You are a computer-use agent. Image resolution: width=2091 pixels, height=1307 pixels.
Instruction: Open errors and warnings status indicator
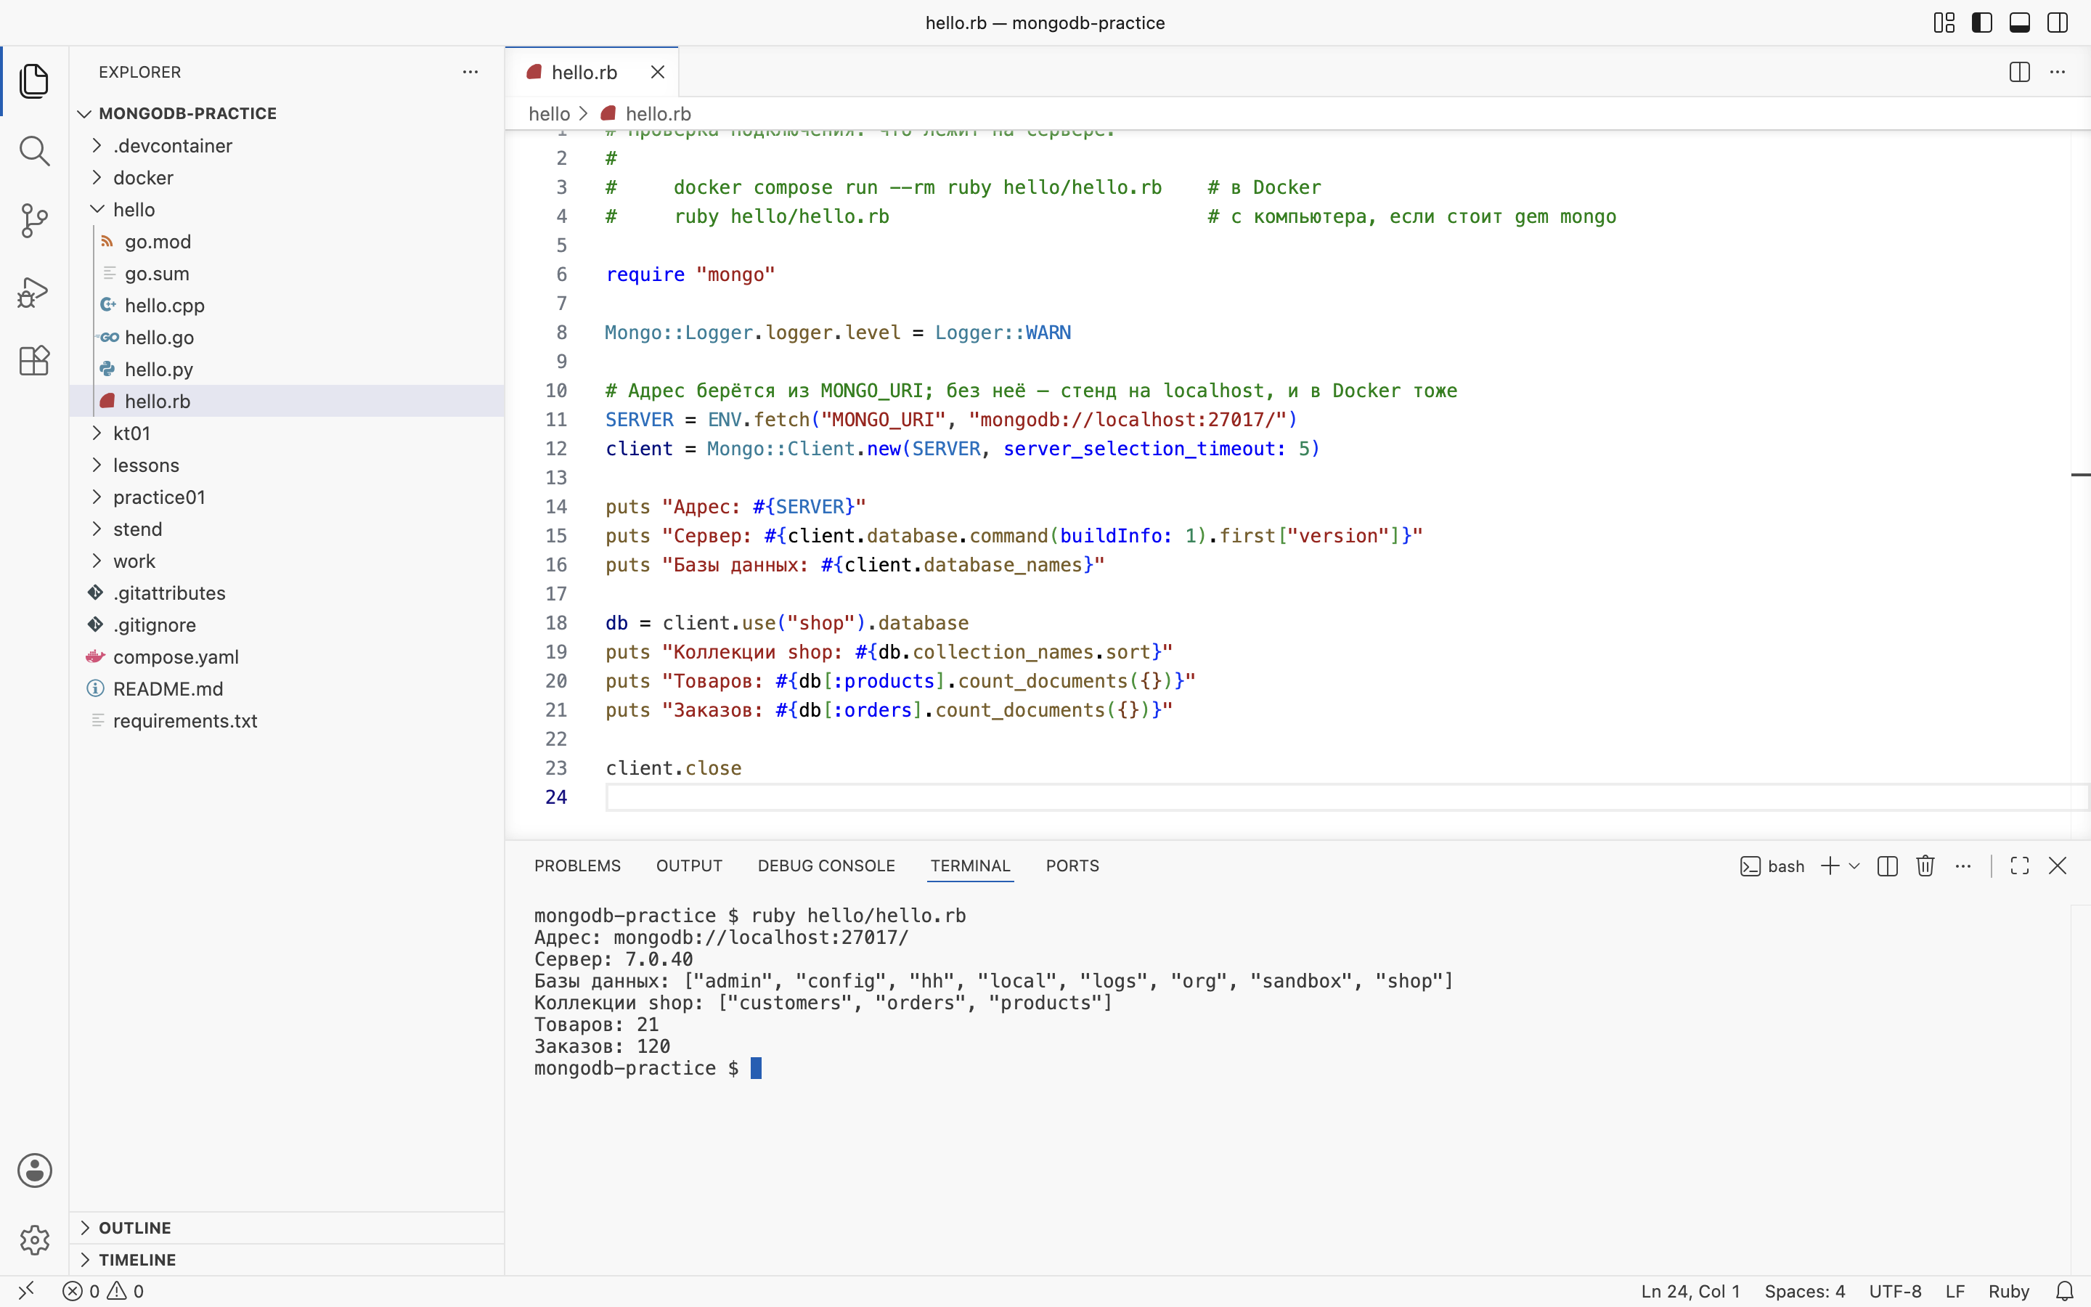point(104,1292)
